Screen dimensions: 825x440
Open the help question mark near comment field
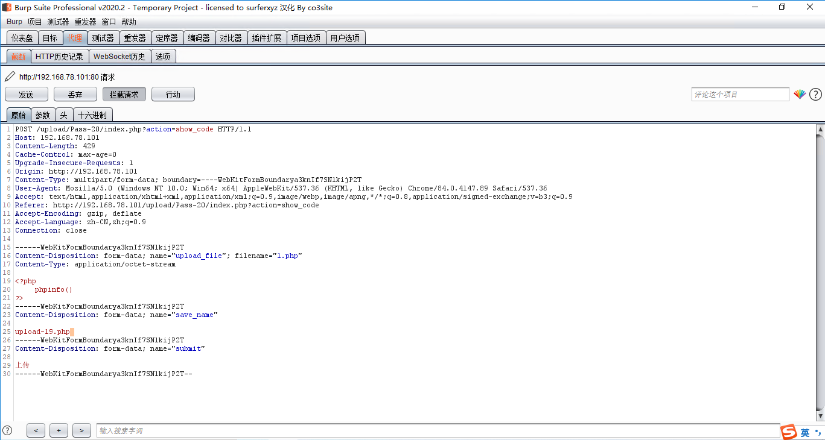click(815, 94)
